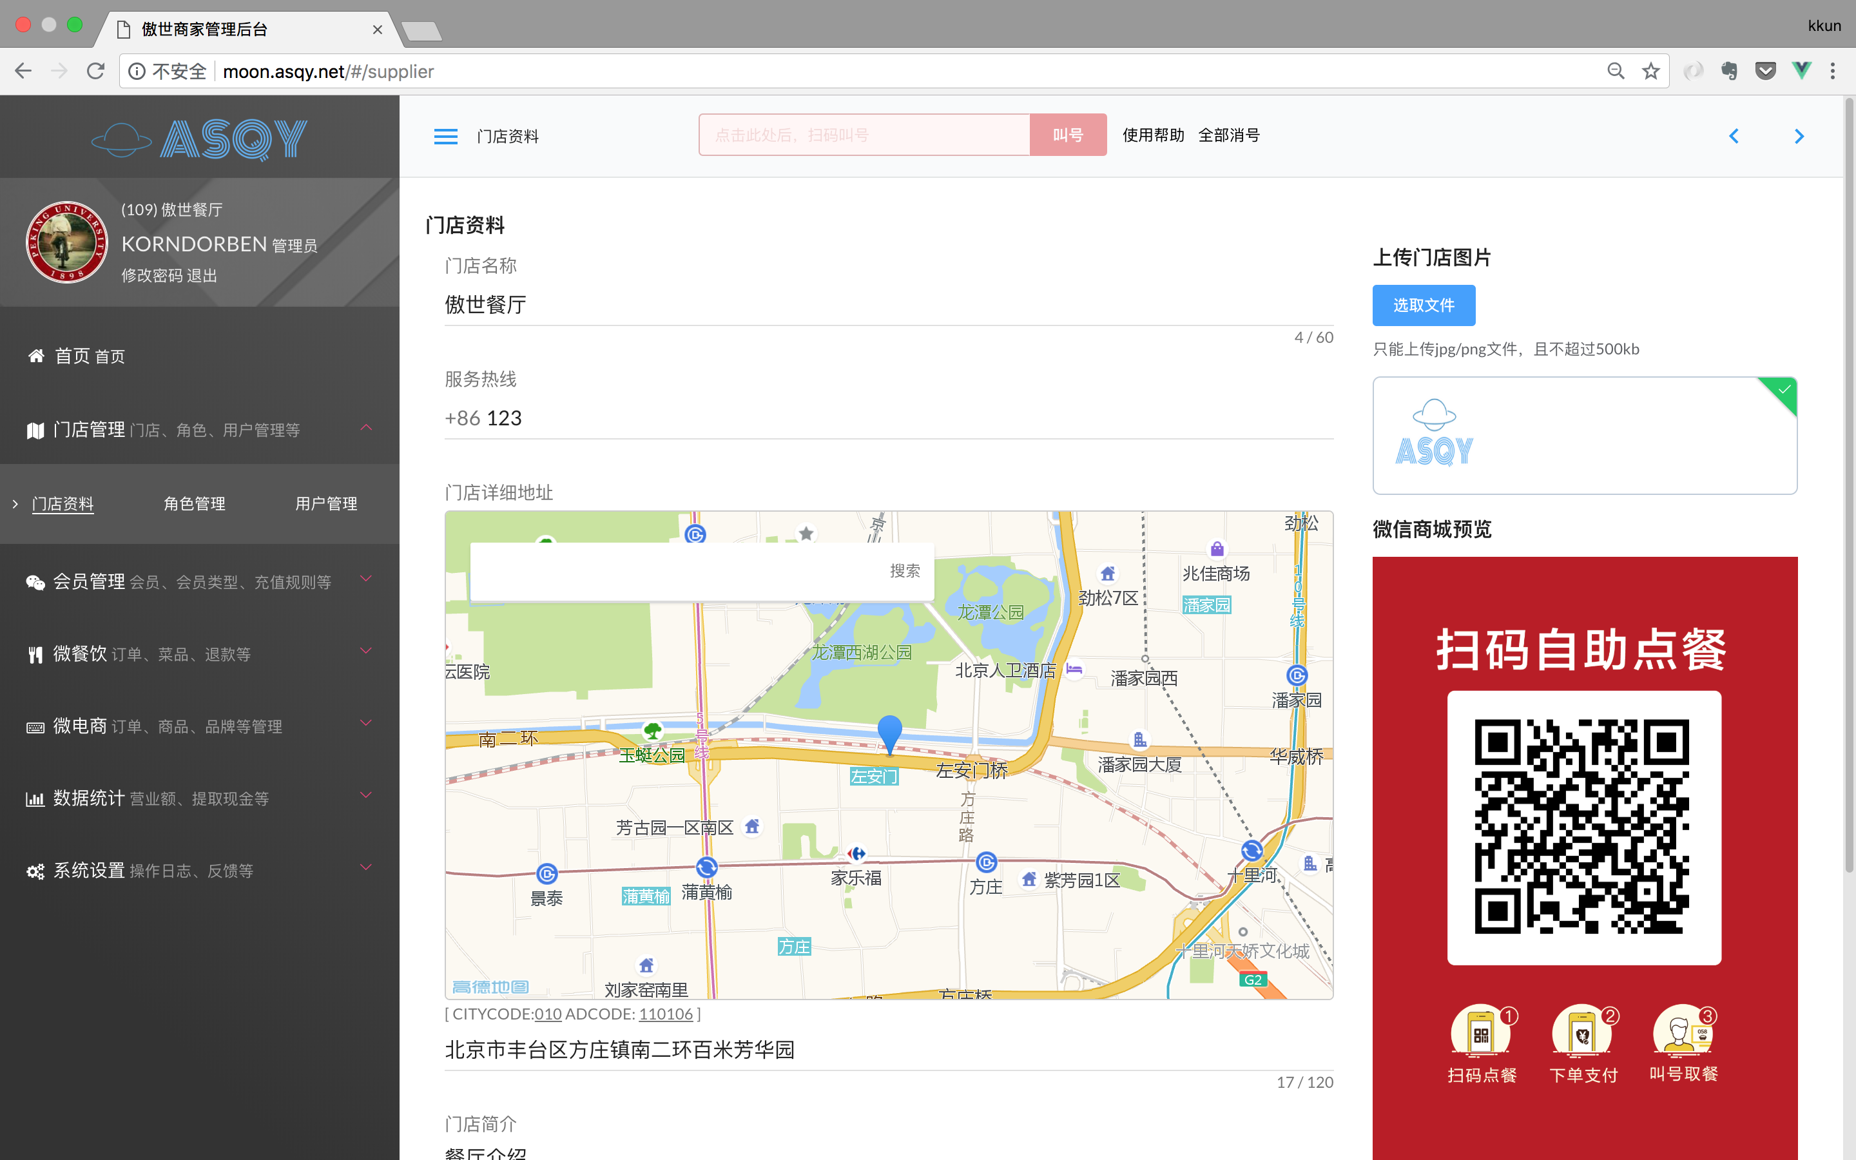Image resolution: width=1856 pixels, height=1160 pixels.
Task: Open Vue devtools extension icon
Action: click(1802, 72)
